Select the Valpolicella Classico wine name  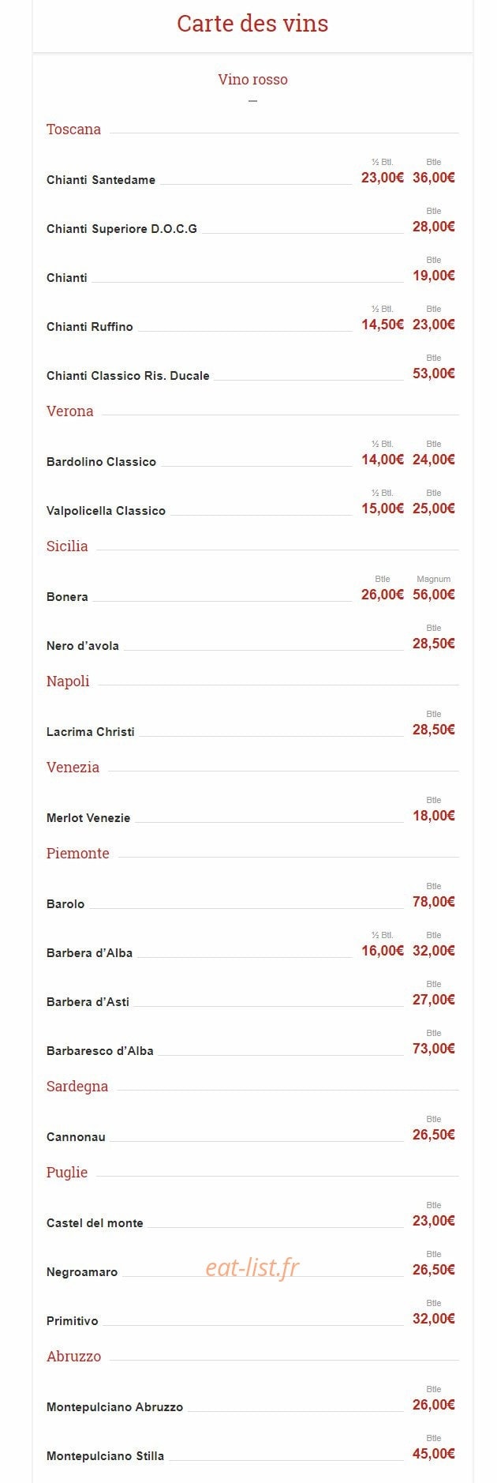(106, 511)
